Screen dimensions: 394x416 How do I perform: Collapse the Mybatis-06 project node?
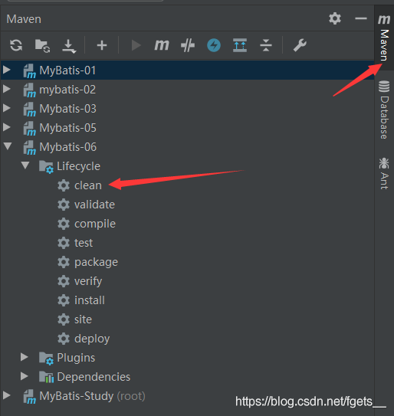pos(8,146)
